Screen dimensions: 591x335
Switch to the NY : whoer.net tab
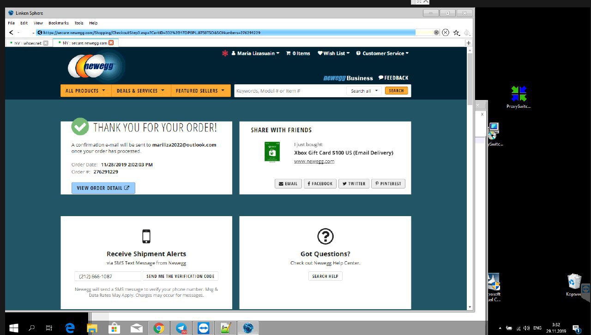point(28,43)
